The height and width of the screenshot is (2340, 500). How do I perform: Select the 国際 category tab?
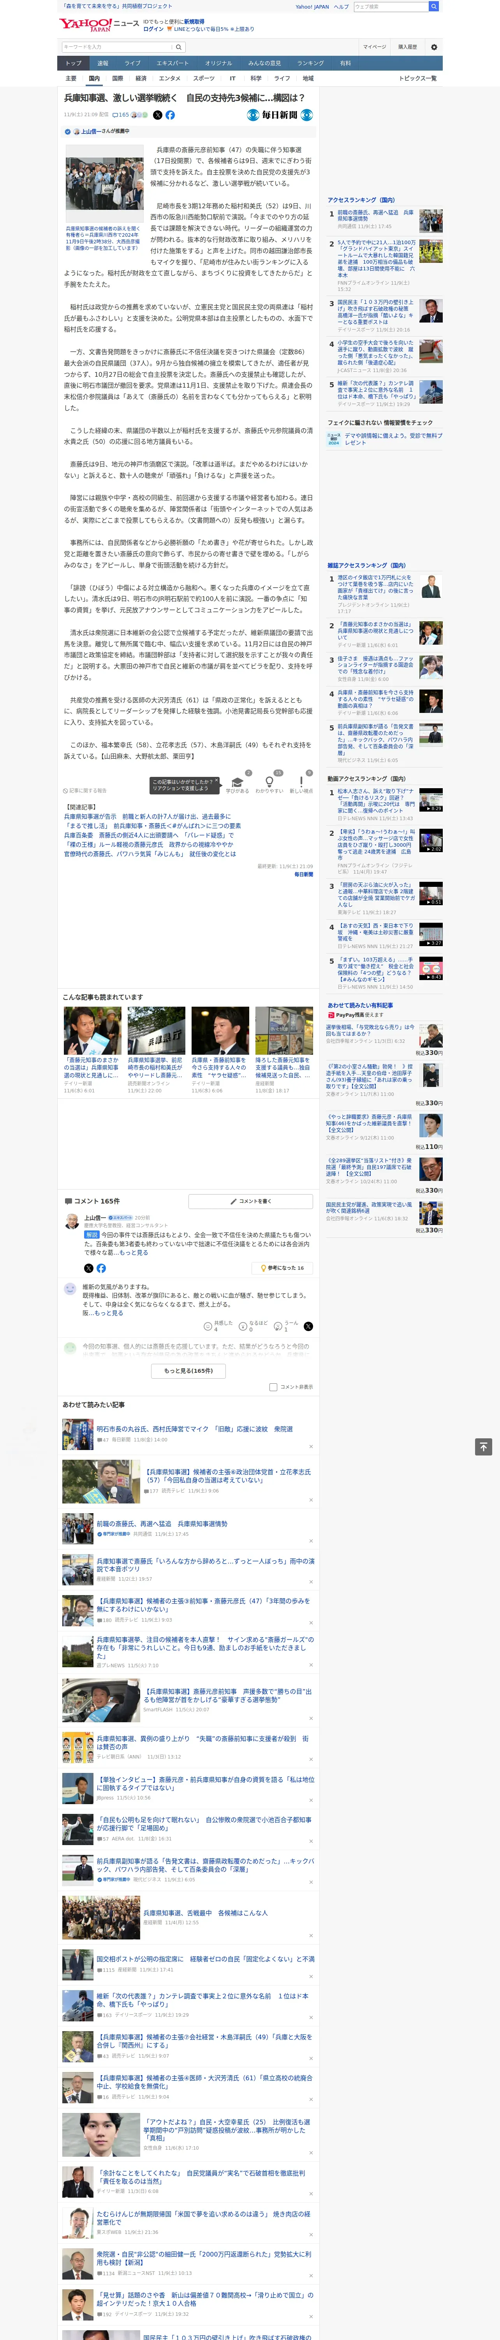(117, 78)
